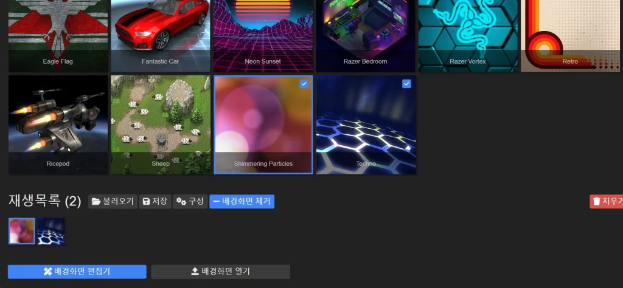This screenshot has height=288, width=623.
Task: Click Techno thumbnail in the playlist
Action: tap(51, 231)
